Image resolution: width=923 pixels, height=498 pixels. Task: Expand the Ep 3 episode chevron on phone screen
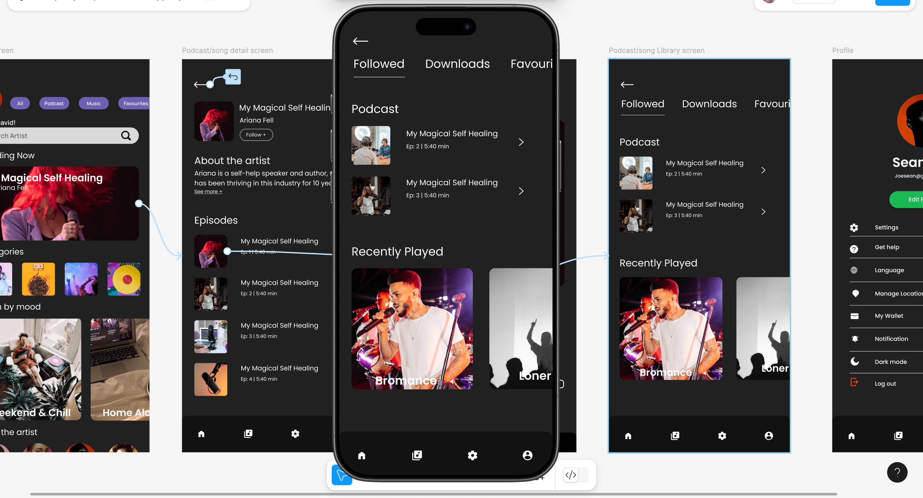(x=521, y=191)
